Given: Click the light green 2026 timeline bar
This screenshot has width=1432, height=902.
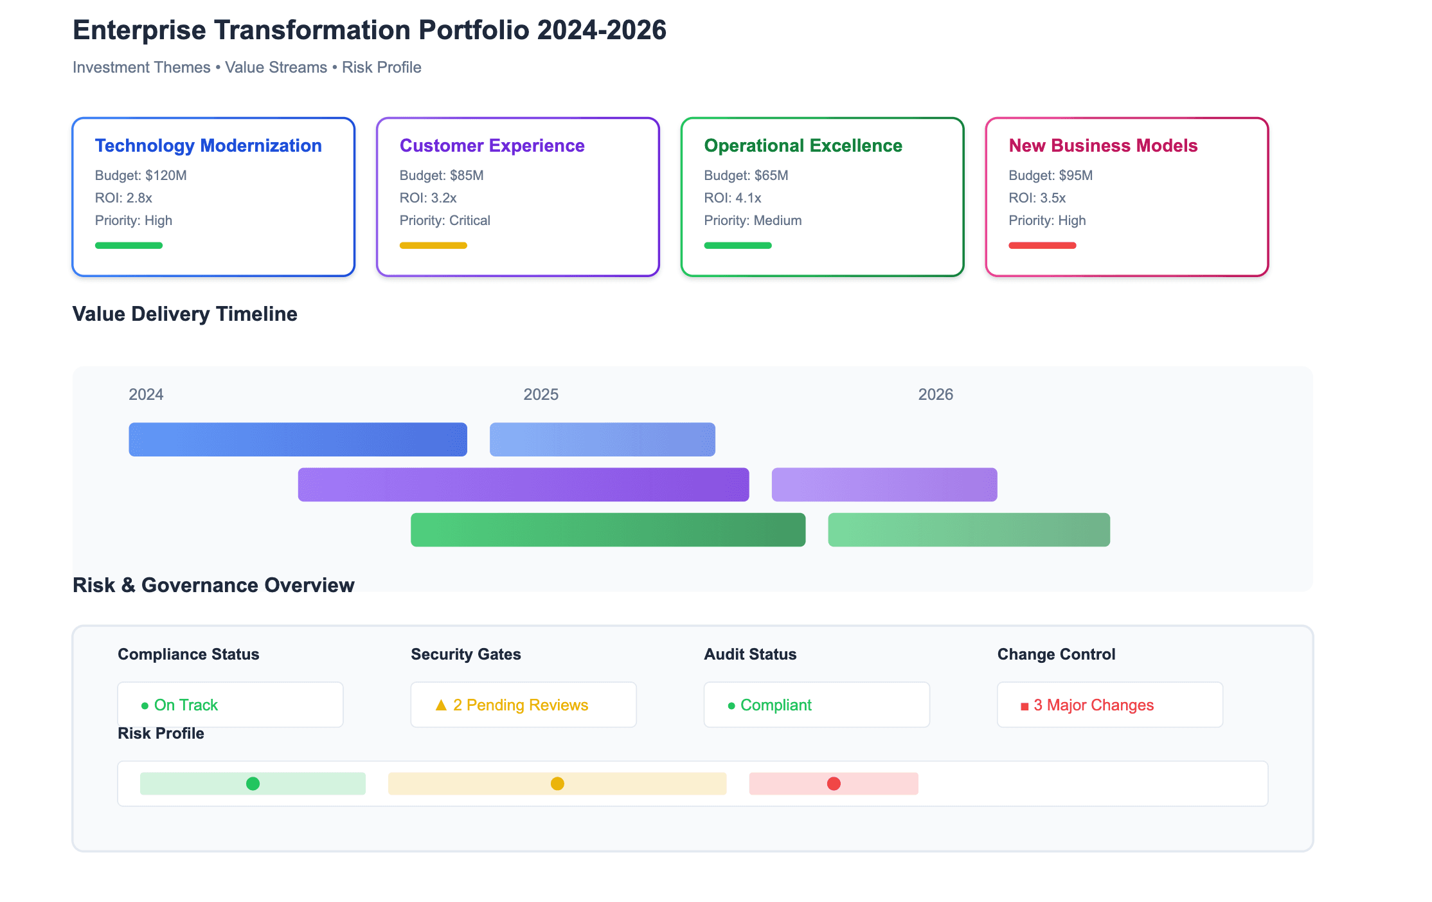Looking at the screenshot, I should click(x=969, y=530).
